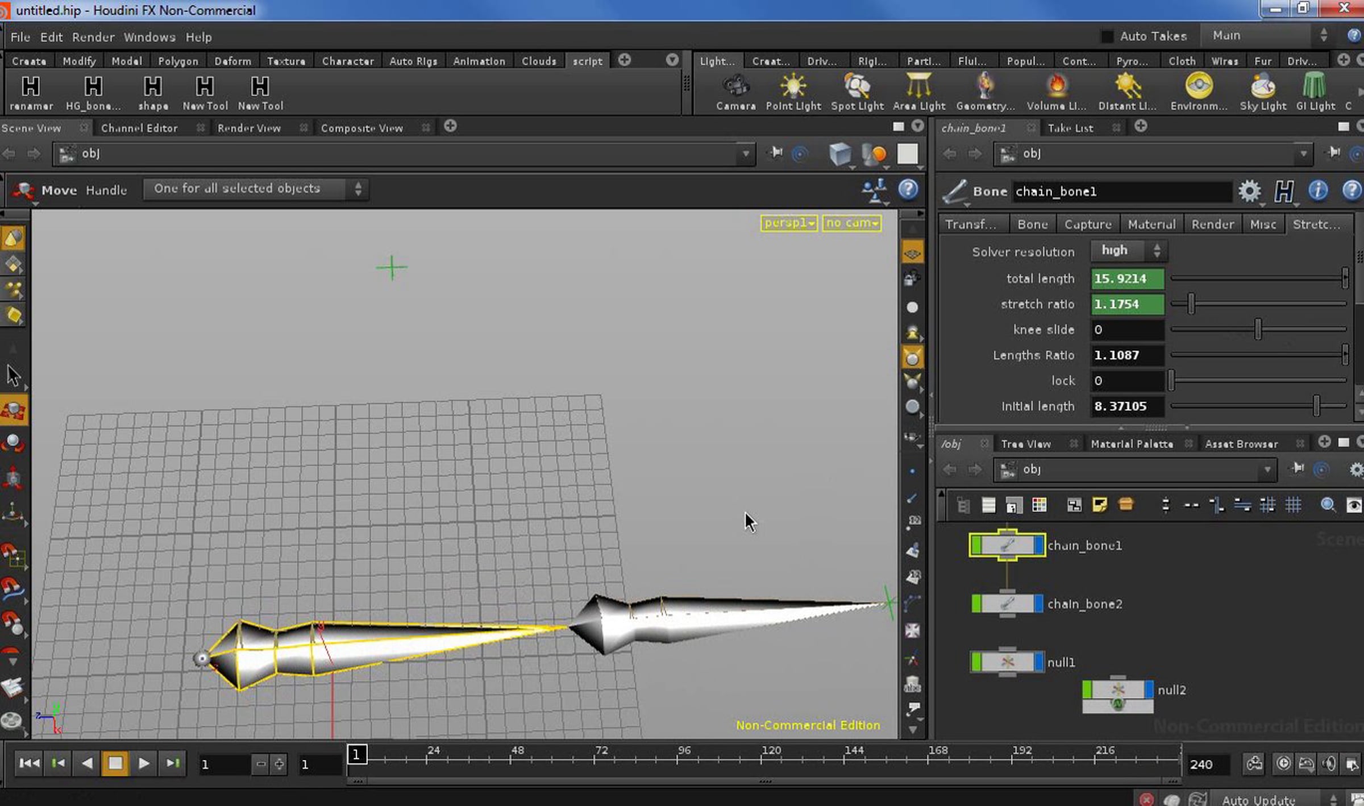Add a new pane tab in scene view

[x=450, y=126]
